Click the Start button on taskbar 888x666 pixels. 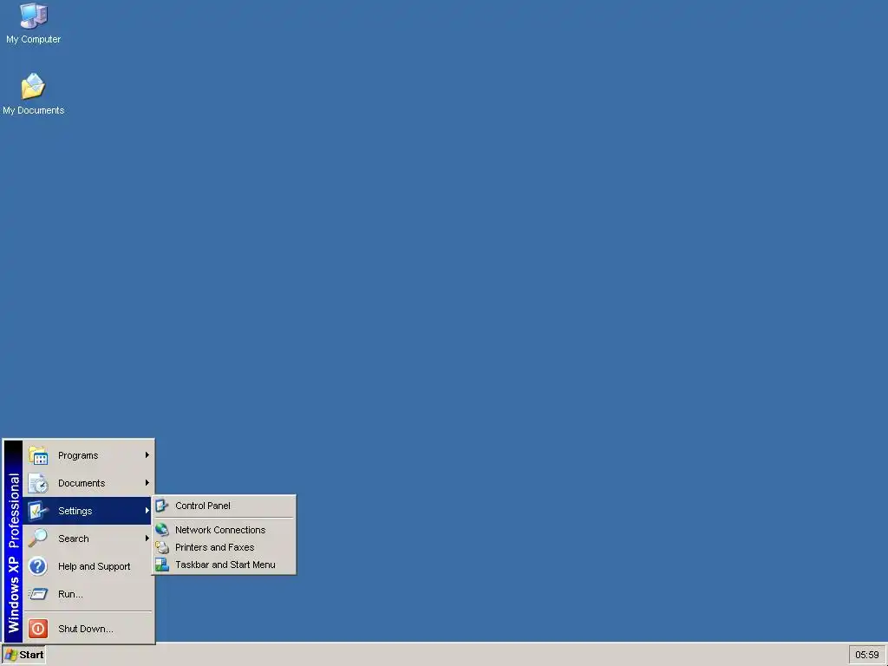pos(23,655)
